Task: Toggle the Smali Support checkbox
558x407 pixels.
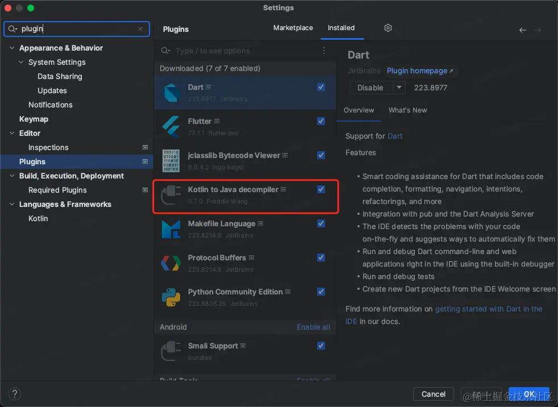Action: 321,346
